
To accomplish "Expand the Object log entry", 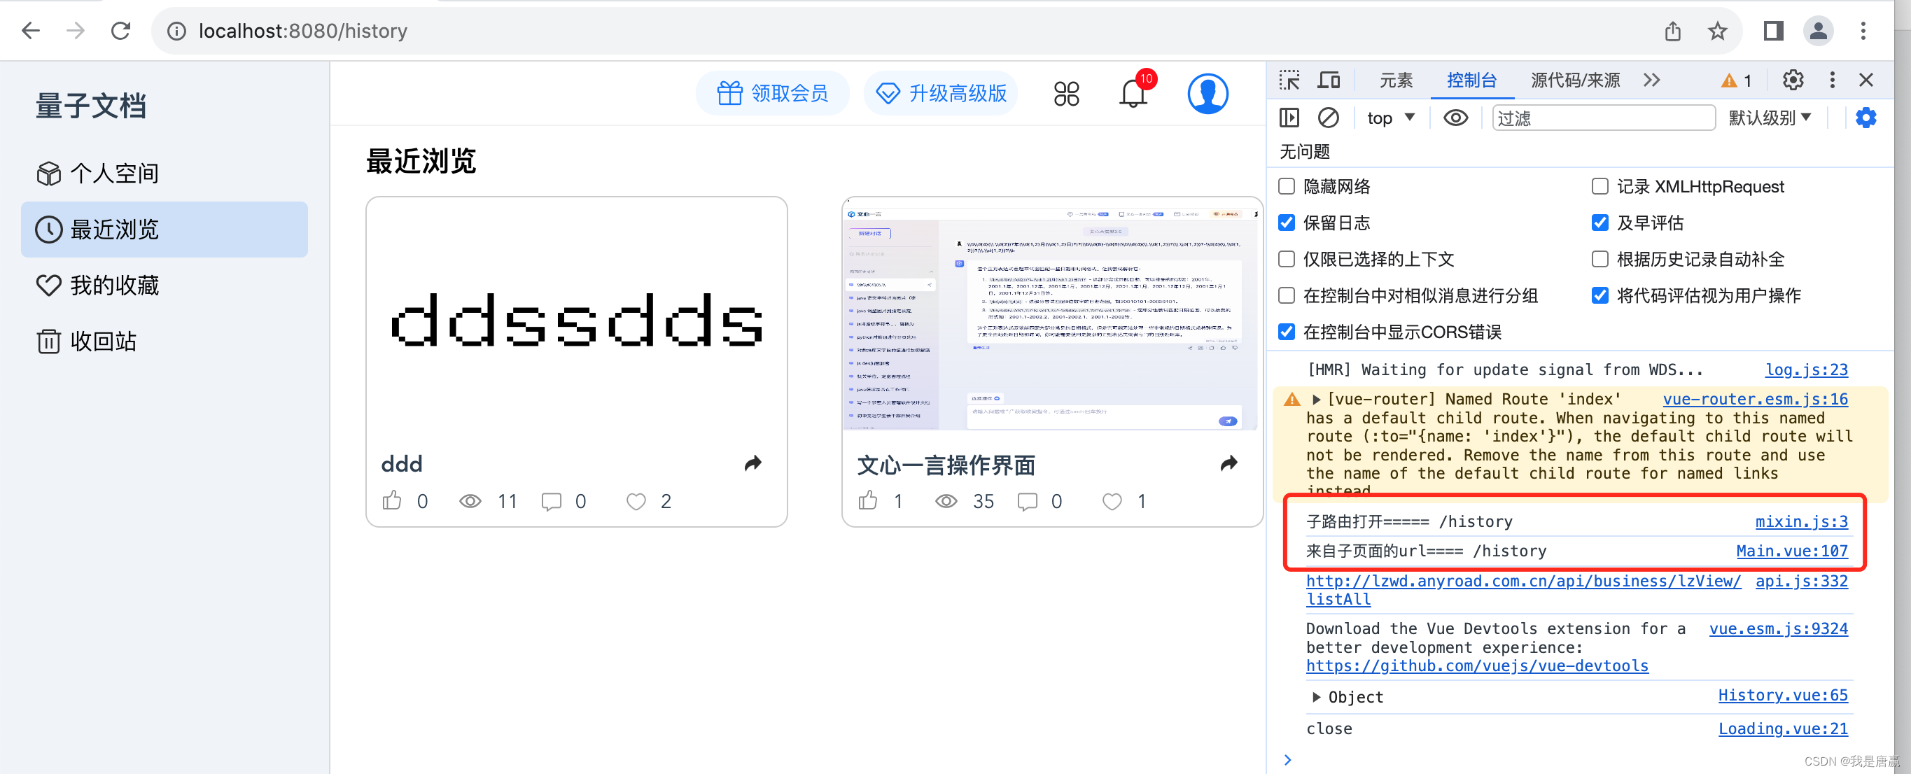I will point(1315,697).
